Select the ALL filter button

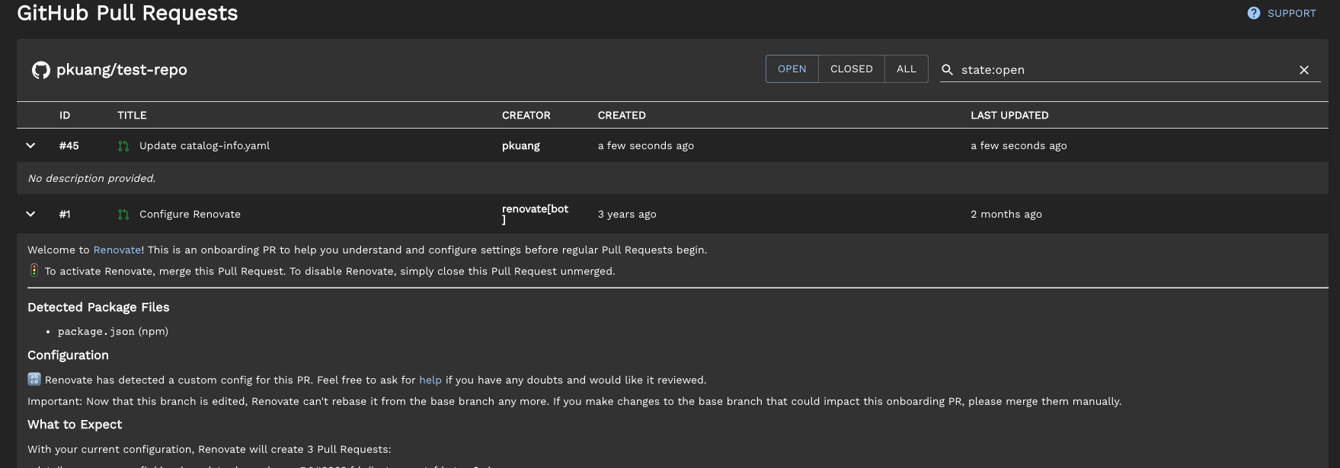[906, 68]
